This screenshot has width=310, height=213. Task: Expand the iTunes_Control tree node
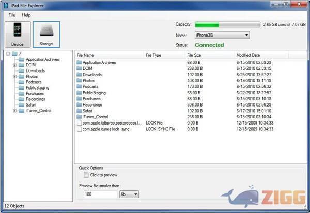tap(14, 110)
